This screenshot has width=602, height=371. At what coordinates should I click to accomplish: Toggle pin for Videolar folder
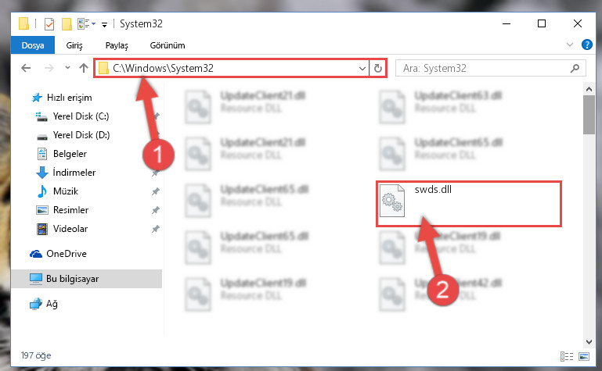(x=155, y=229)
